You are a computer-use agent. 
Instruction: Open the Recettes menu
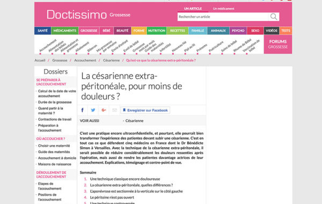click(x=178, y=31)
